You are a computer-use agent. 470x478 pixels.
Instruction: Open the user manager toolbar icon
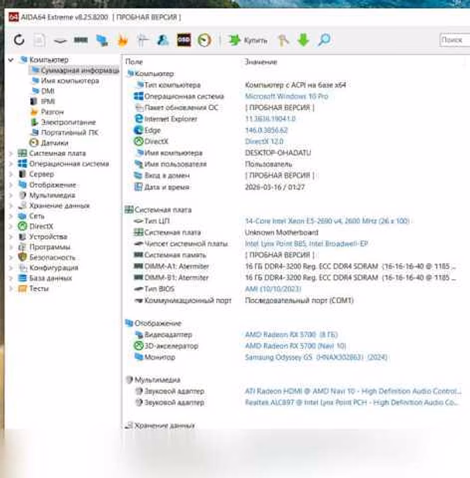point(163,40)
